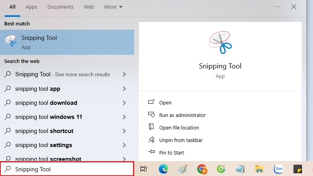Viewport: 313px width, 176px height.
Task: Open the notepad-style taskbar icon
Action: pos(240,169)
